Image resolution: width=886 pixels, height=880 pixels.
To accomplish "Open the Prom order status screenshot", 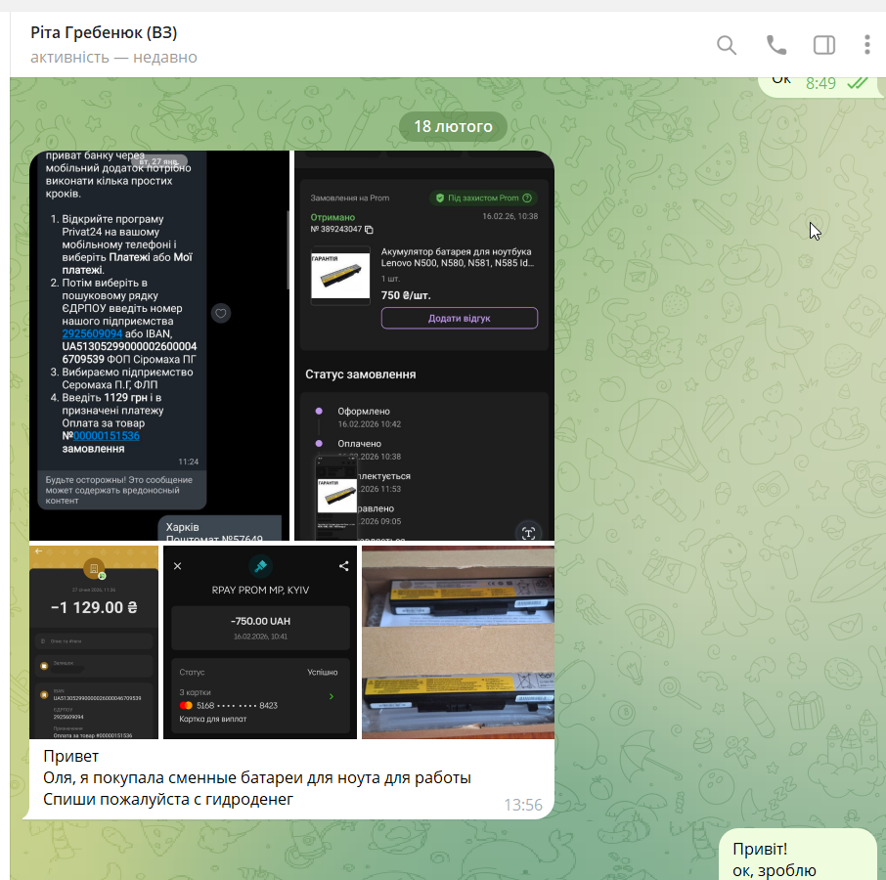I will (x=424, y=345).
